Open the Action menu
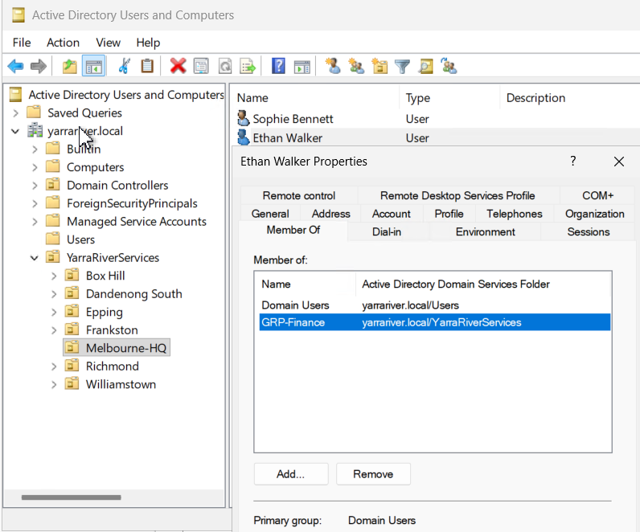The width and height of the screenshot is (640, 532). pyautogui.click(x=63, y=43)
